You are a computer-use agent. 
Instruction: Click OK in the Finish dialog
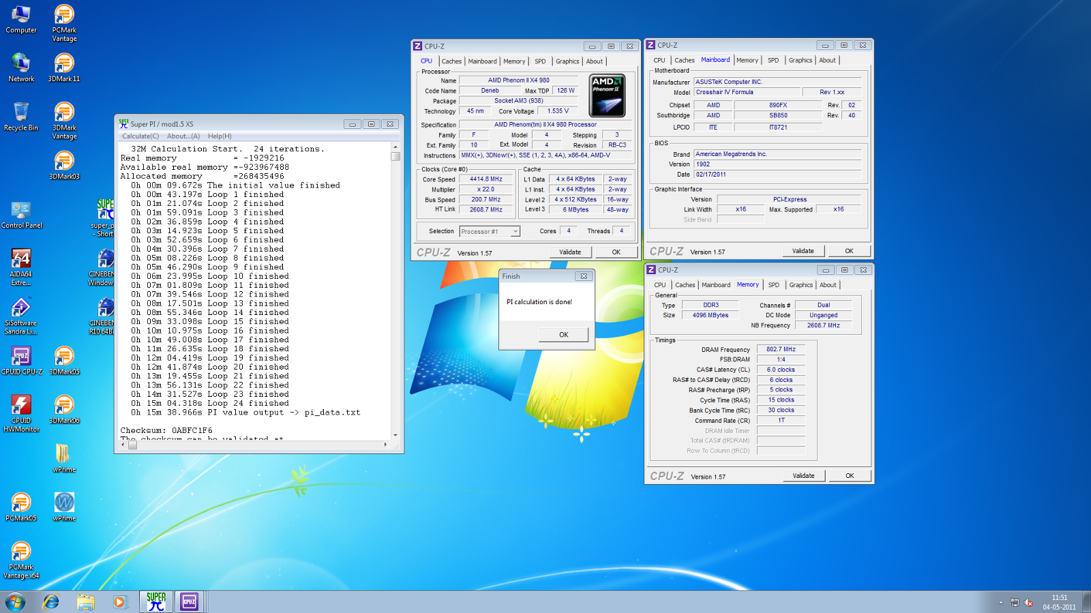click(x=563, y=335)
